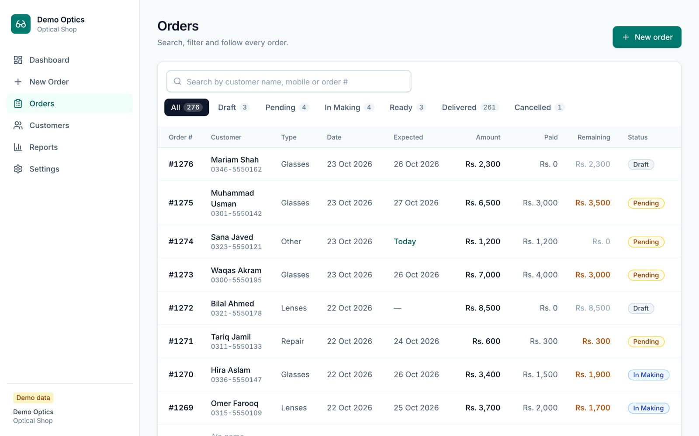Click the Status column header
Image resolution: width=699 pixels, height=436 pixels.
coord(637,137)
